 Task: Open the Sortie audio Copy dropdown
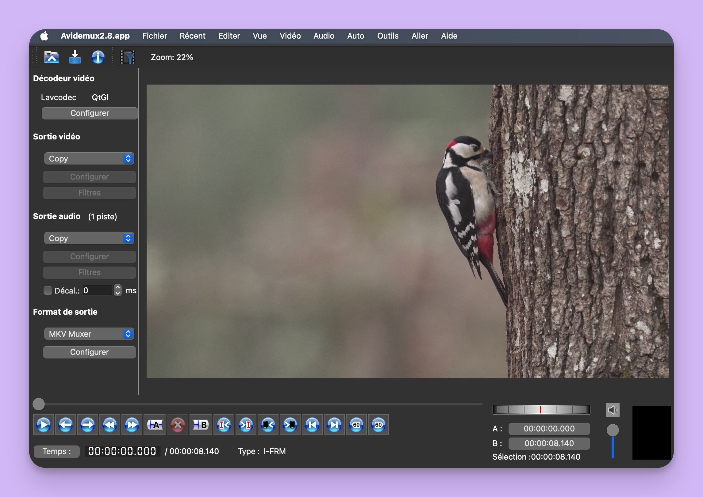(x=89, y=238)
